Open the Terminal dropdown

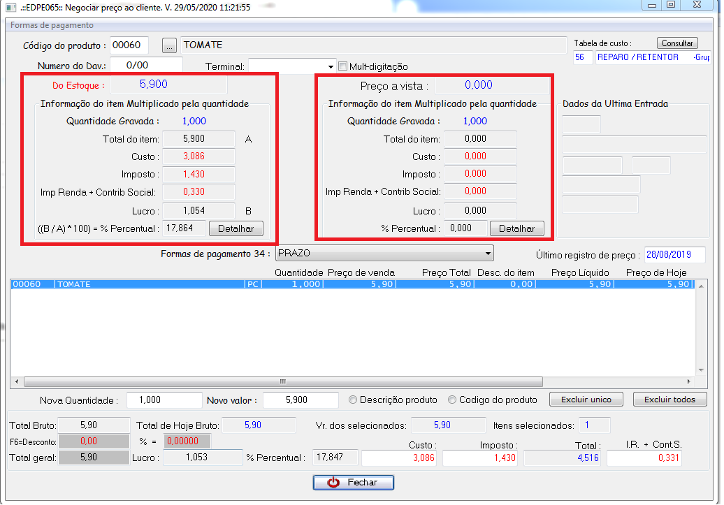click(x=331, y=66)
